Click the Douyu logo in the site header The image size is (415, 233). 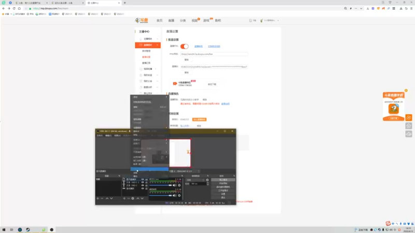(142, 20)
